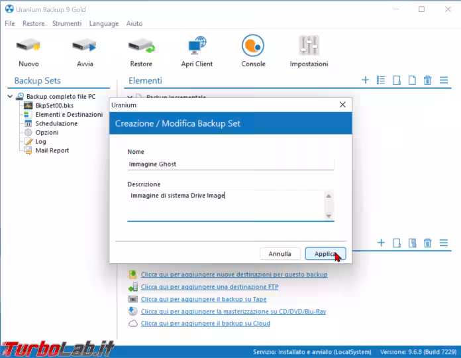Open the Strumenti menu

click(67, 23)
